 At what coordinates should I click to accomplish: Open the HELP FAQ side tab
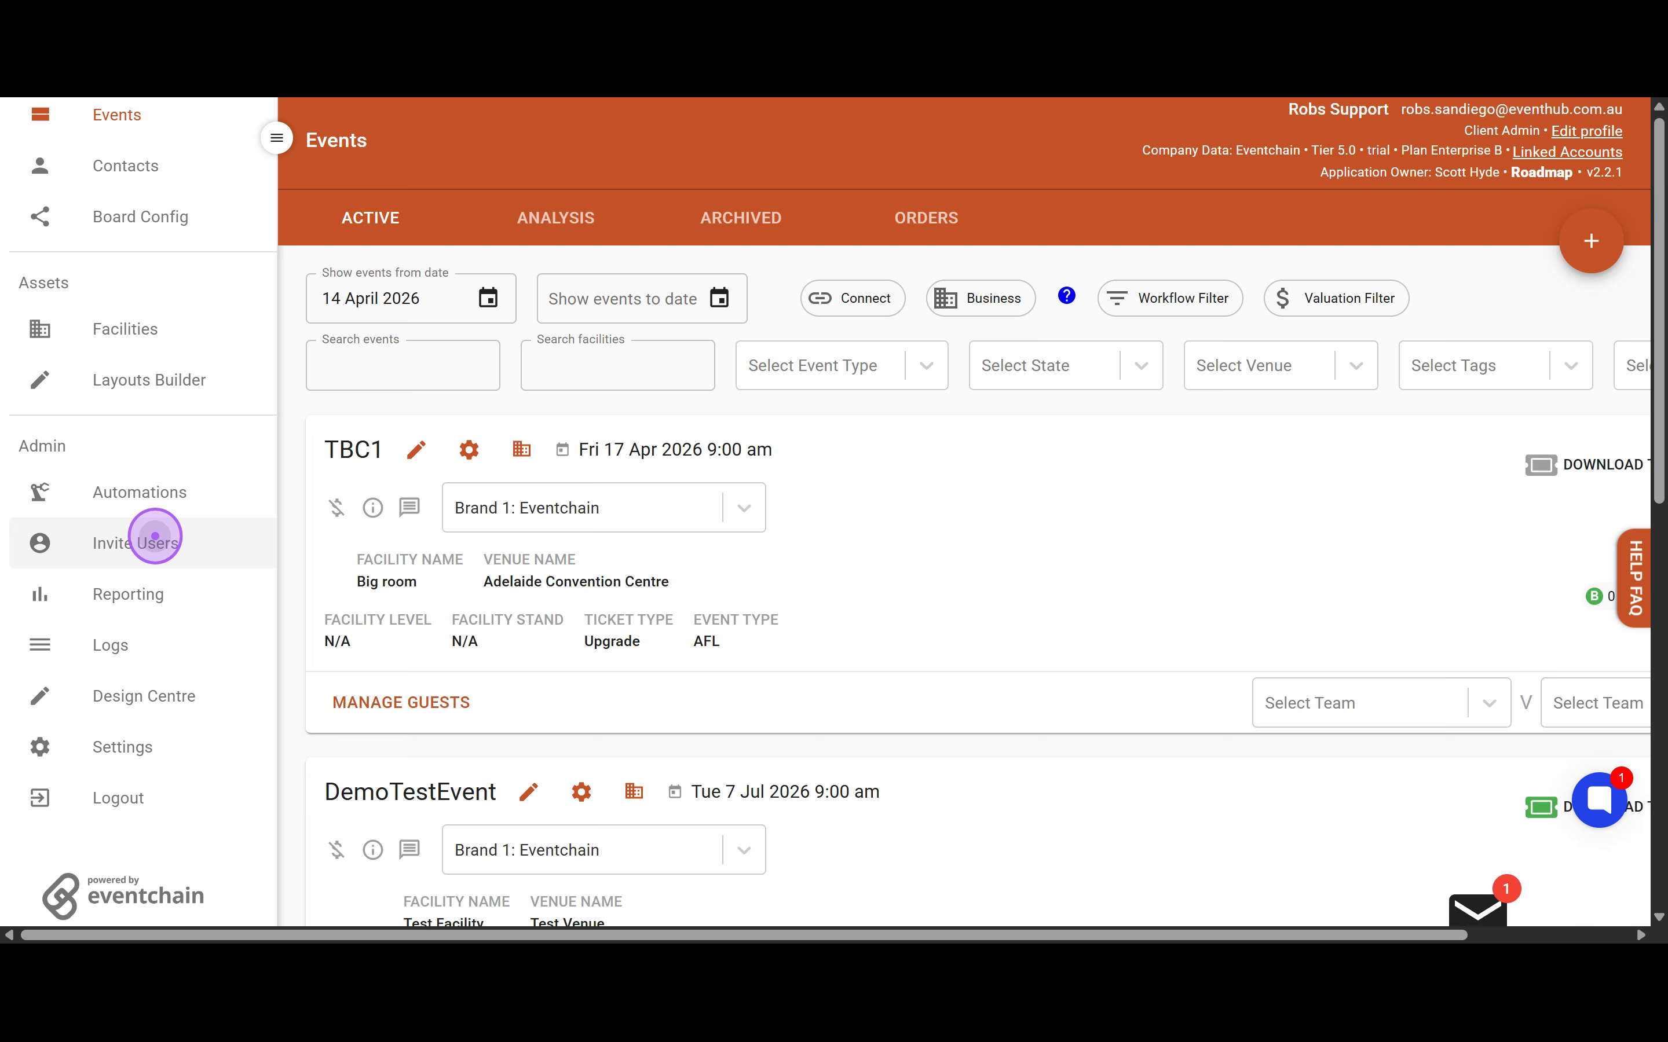click(x=1634, y=578)
